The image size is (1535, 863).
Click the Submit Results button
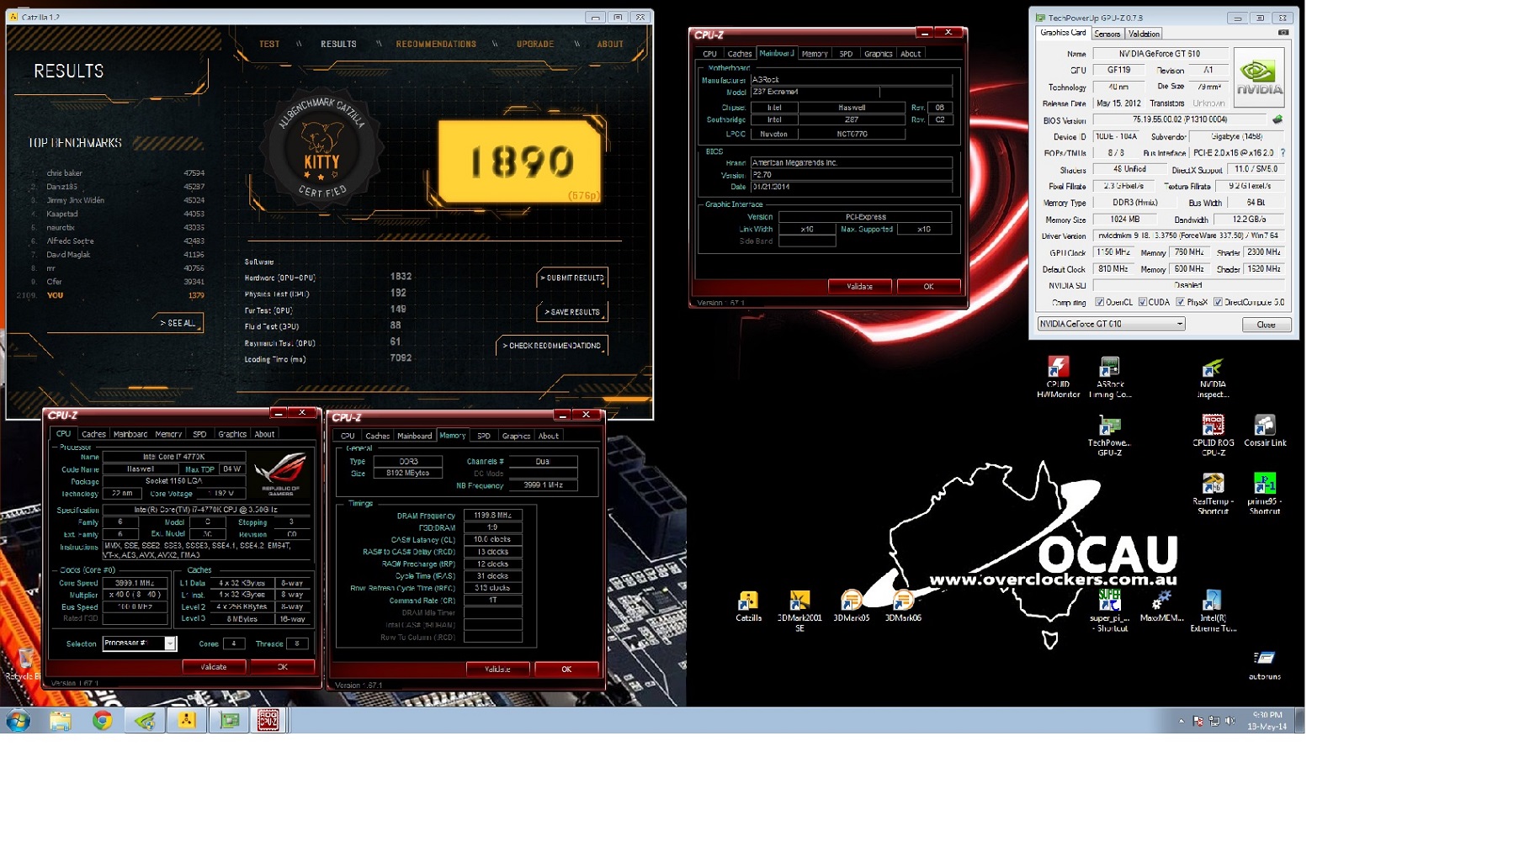572,278
